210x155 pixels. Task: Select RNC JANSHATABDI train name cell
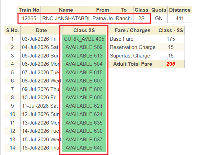tap(66, 18)
